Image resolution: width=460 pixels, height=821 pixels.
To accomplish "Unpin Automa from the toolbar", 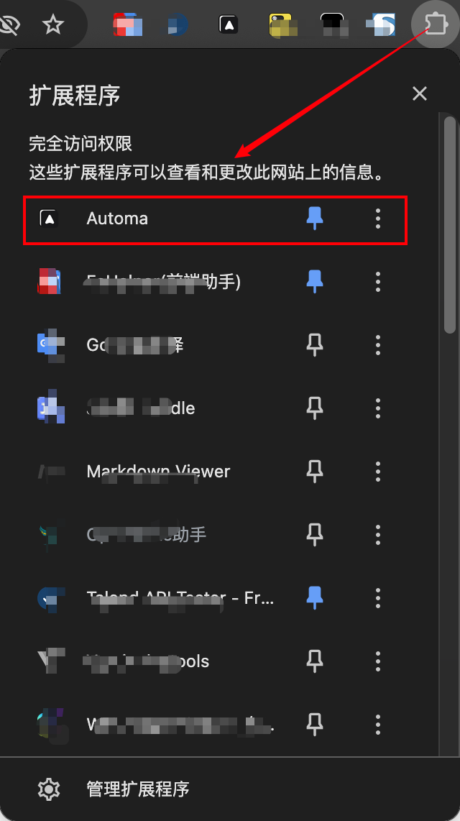I will [x=315, y=219].
